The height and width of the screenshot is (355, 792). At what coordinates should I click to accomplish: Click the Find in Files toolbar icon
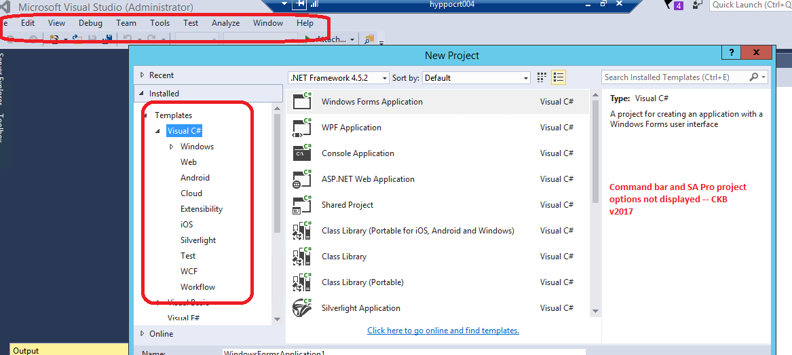[x=369, y=39]
